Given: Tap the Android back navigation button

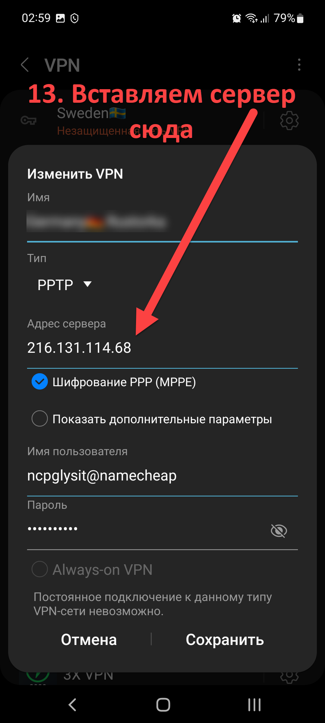Looking at the screenshot, I should (x=72, y=705).
